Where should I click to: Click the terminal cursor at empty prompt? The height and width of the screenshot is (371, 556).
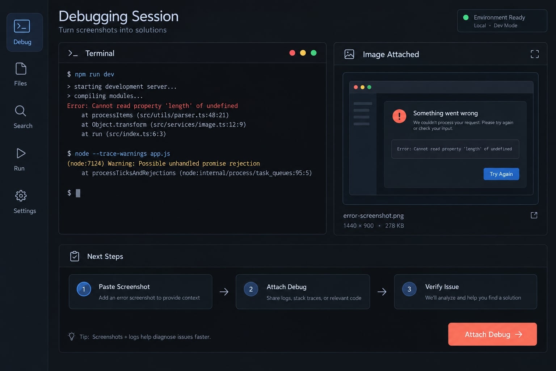[x=78, y=193]
